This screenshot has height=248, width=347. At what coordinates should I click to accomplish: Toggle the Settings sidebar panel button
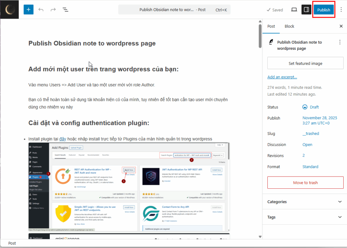pos(306,9)
